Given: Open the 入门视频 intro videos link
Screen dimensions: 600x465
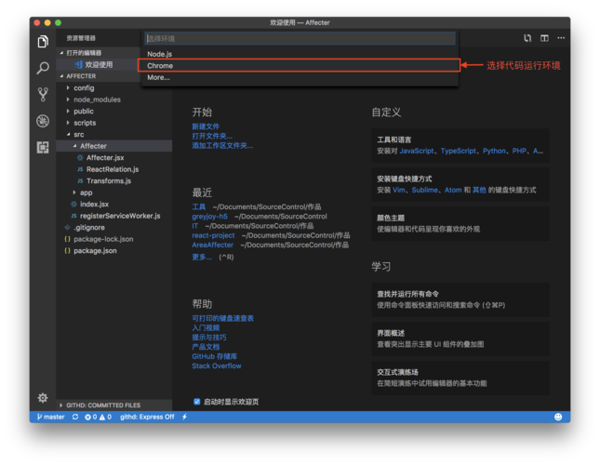Looking at the screenshot, I should 206,328.
